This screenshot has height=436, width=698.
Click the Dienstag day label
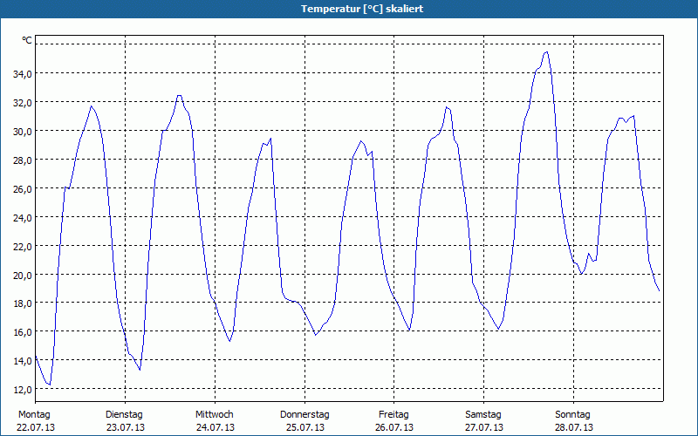[x=124, y=415]
